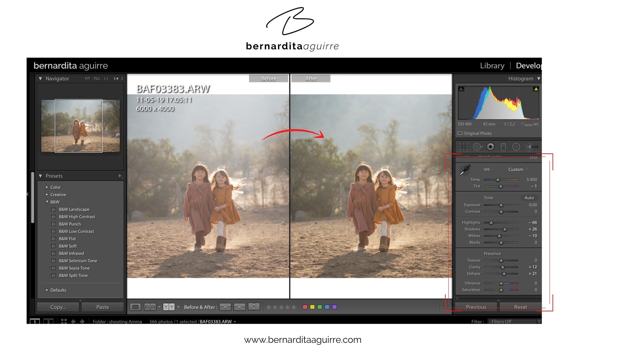Click the Auto tone button
Screen dimensions: 625x351
point(529,198)
